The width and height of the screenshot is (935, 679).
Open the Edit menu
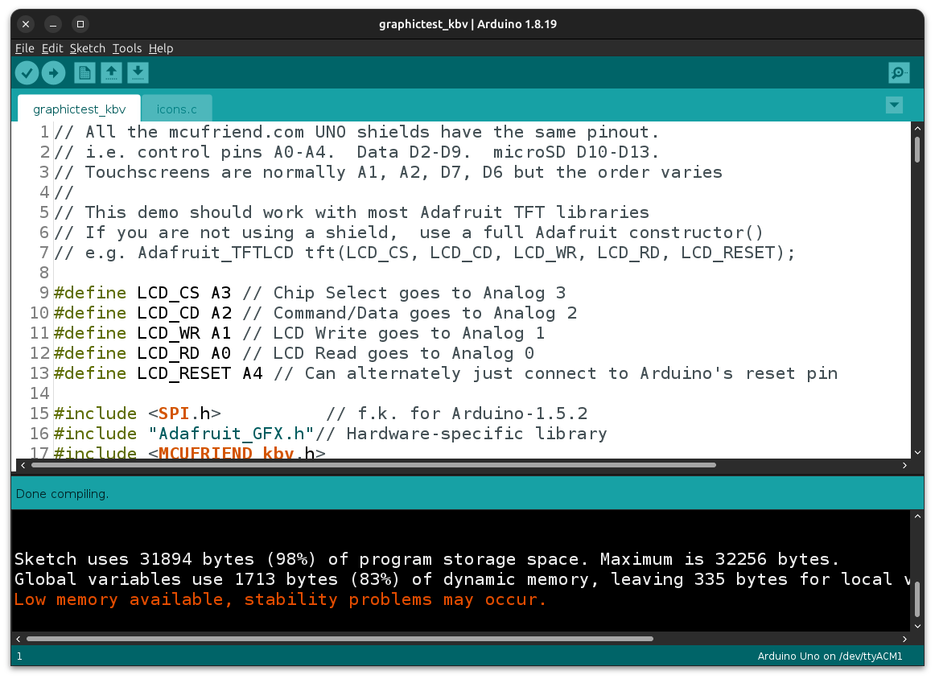coord(51,48)
